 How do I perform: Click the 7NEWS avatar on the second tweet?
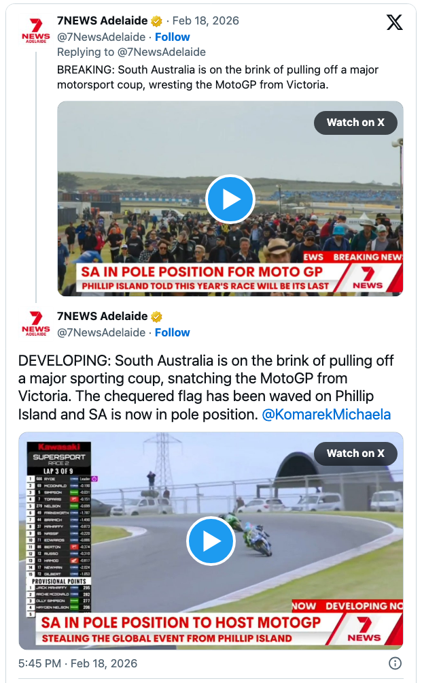[x=36, y=324]
